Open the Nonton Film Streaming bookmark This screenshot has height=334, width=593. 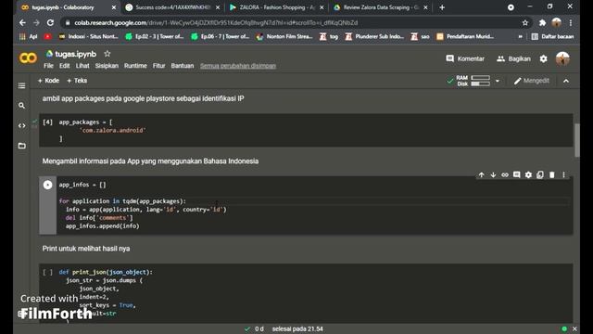[284, 37]
